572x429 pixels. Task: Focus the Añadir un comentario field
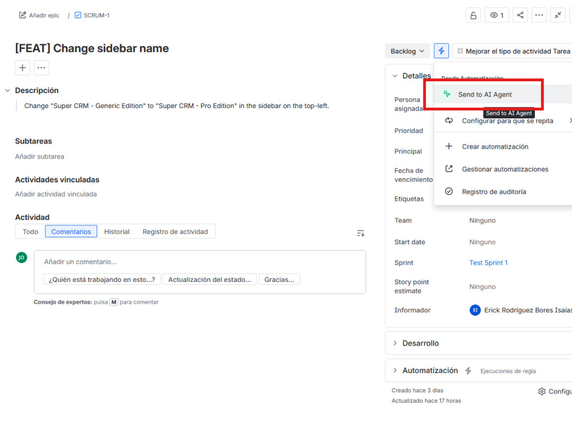(200, 262)
